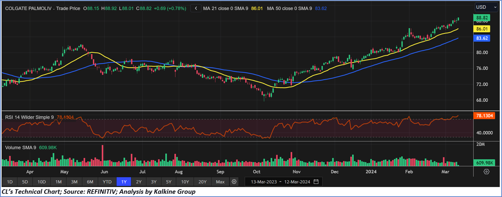Click the orange 78.1304 RSI tag
Viewport: 502px width, 197px height.
[484, 116]
